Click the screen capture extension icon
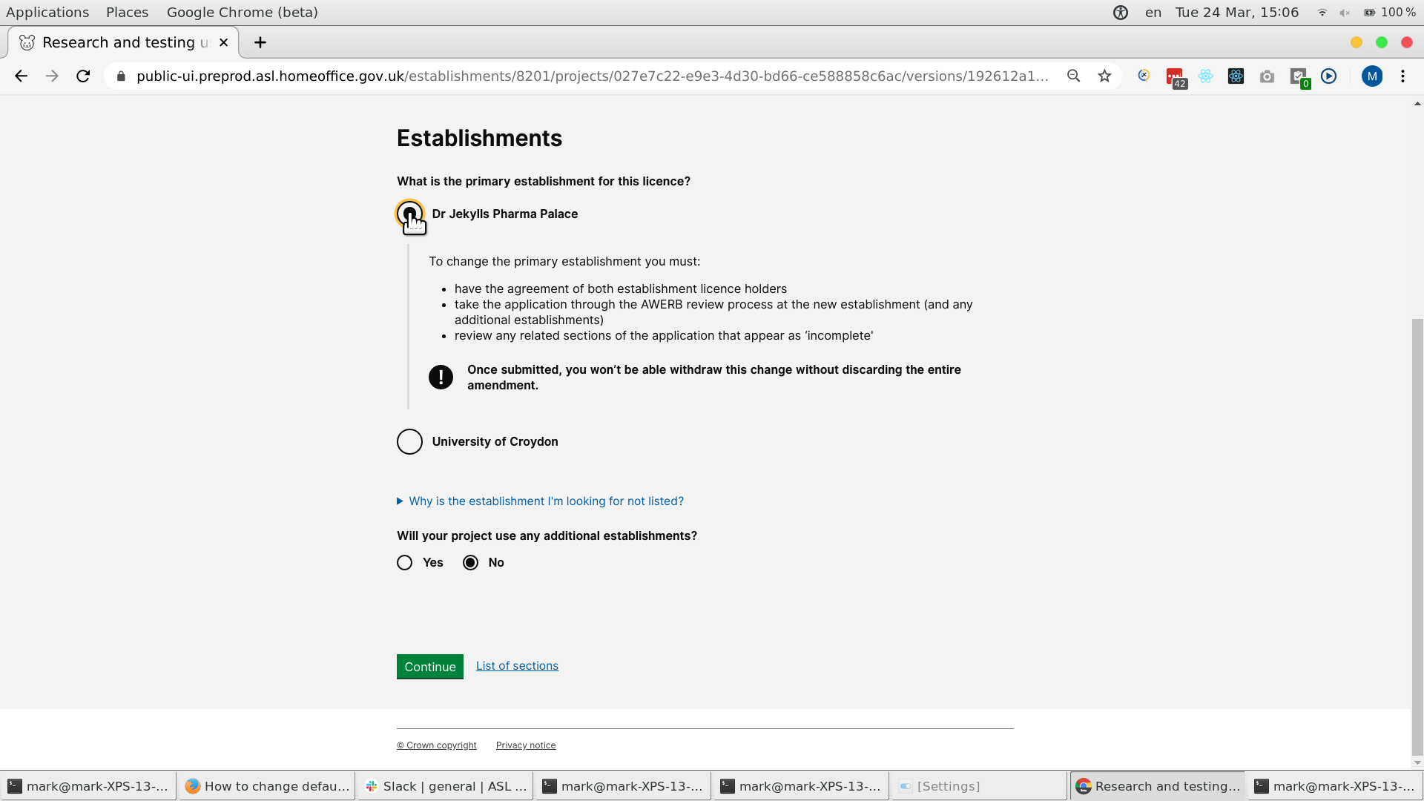The image size is (1424, 801). (1267, 76)
